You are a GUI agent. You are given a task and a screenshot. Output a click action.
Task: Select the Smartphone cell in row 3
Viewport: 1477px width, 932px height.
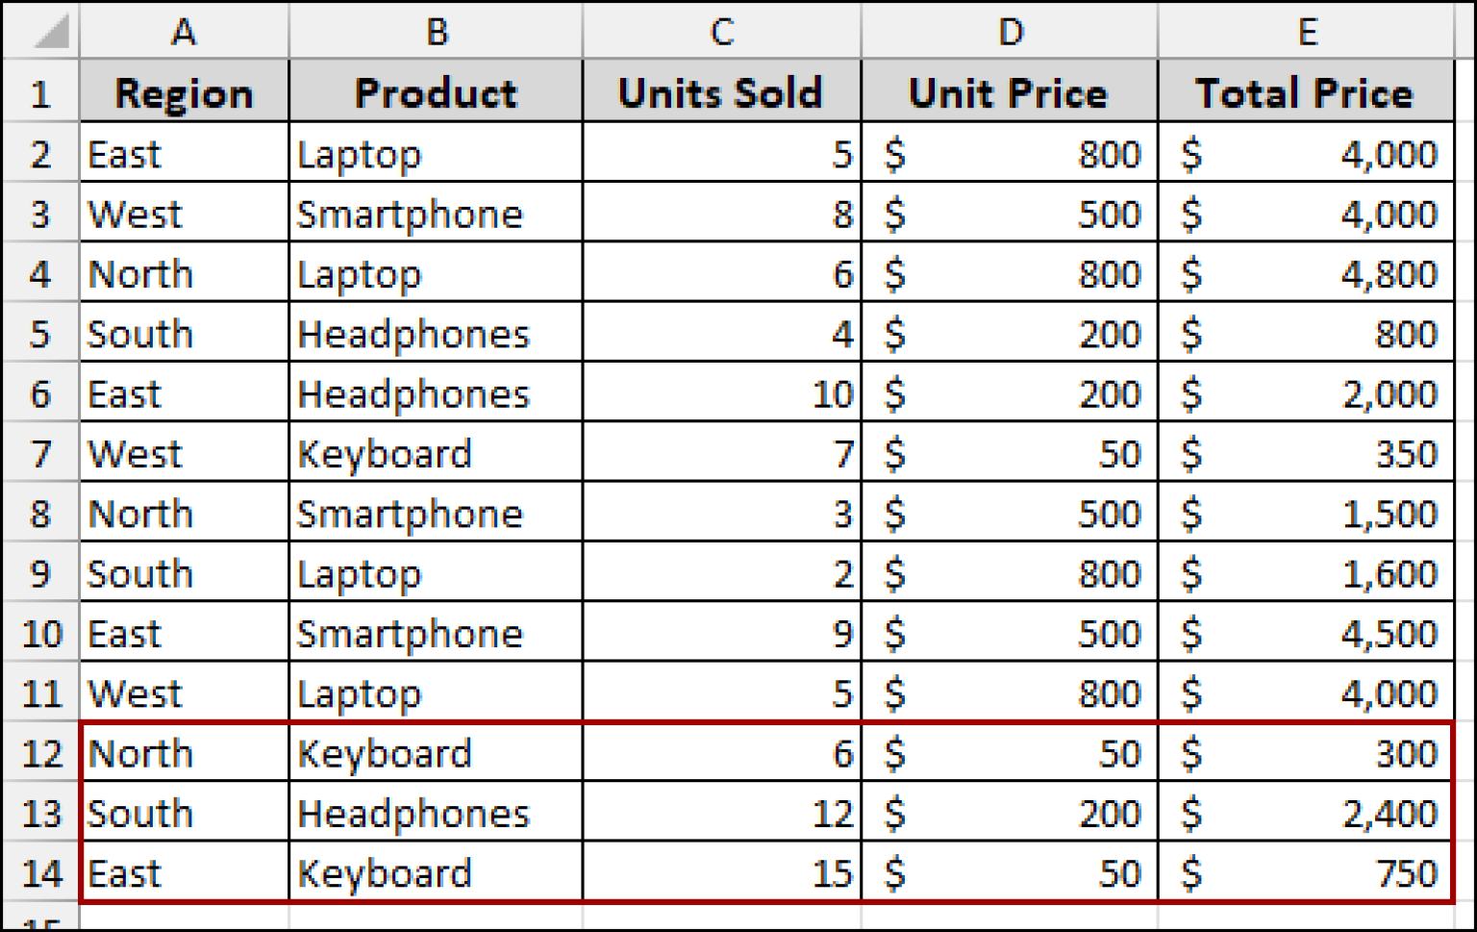pos(435,213)
